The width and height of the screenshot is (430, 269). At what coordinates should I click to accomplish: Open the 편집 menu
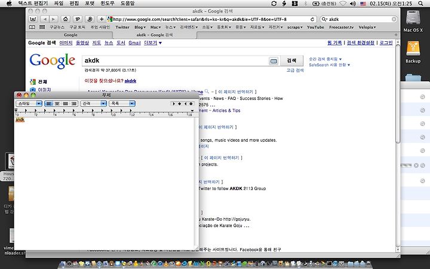(x=74, y=4)
